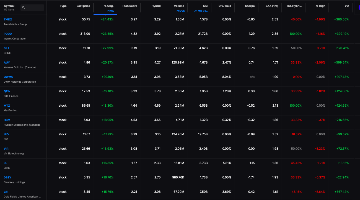Click AUY VD value +599.54%

[341, 62]
